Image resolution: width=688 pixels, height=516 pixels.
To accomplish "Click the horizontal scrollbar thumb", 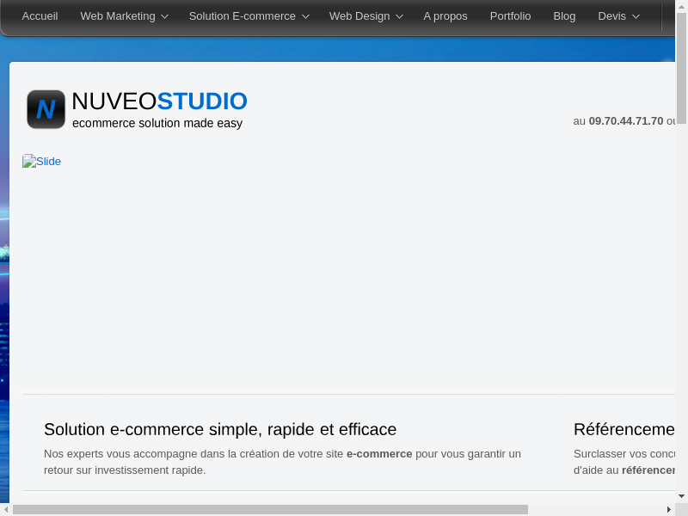I will (x=270, y=510).
